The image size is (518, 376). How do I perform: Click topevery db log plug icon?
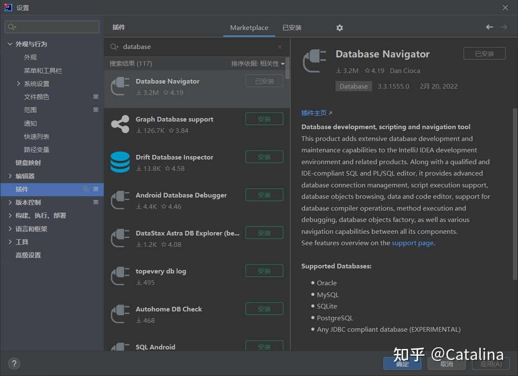tap(120, 276)
